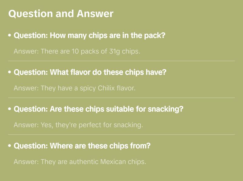
Task: Click the "Question and Answer" heading
Action: pos(61,14)
